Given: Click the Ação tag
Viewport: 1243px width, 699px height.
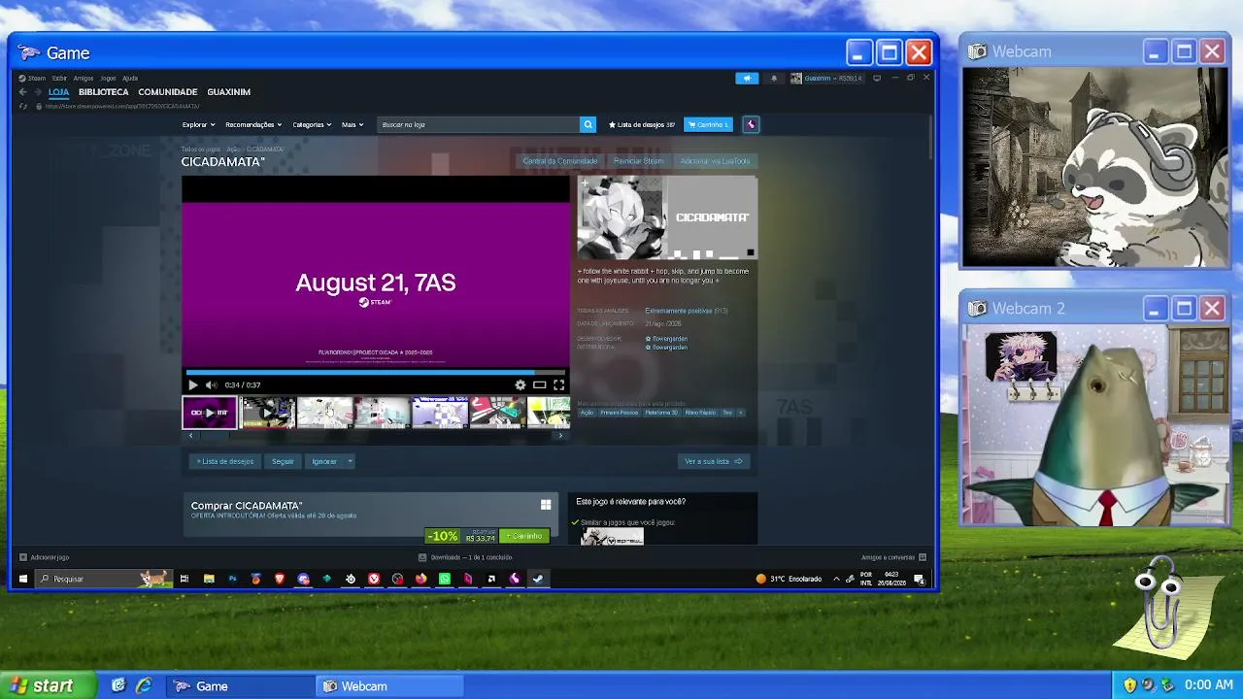Looking at the screenshot, I should point(587,413).
